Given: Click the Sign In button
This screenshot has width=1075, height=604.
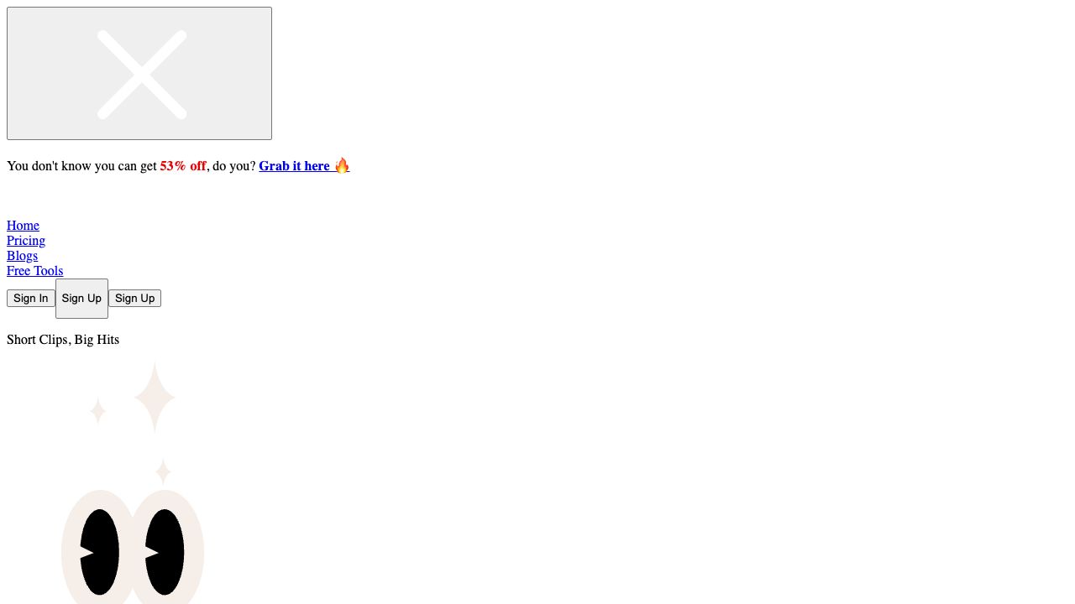Looking at the screenshot, I should tap(31, 298).
